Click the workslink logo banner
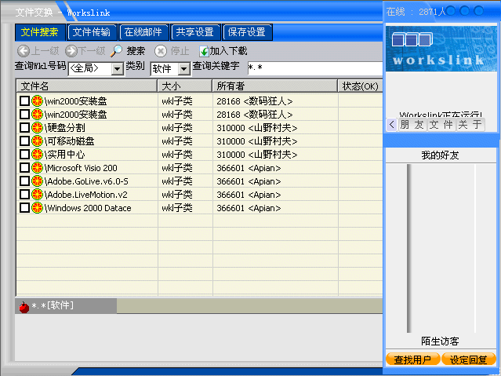The height and width of the screenshot is (376, 501). [441, 49]
